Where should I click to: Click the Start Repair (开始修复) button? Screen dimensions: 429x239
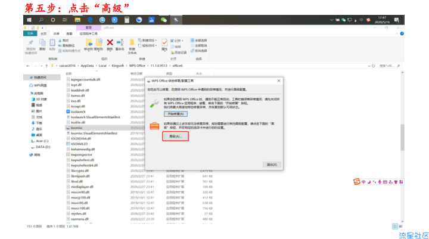pyautogui.click(x=176, y=114)
